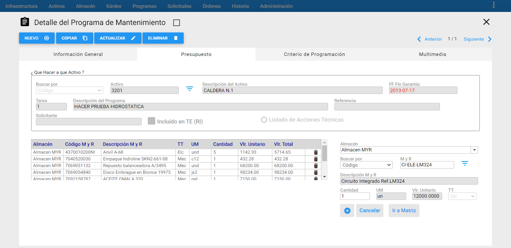Open the Buscar por dropdown above Descripción M y R

coord(366,165)
